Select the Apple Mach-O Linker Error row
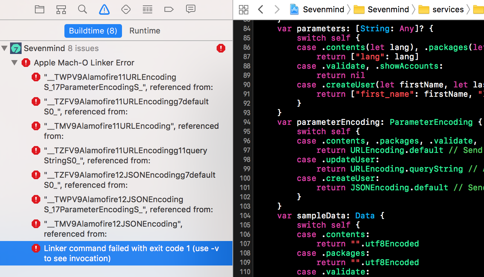The width and height of the screenshot is (484, 277). (116, 63)
